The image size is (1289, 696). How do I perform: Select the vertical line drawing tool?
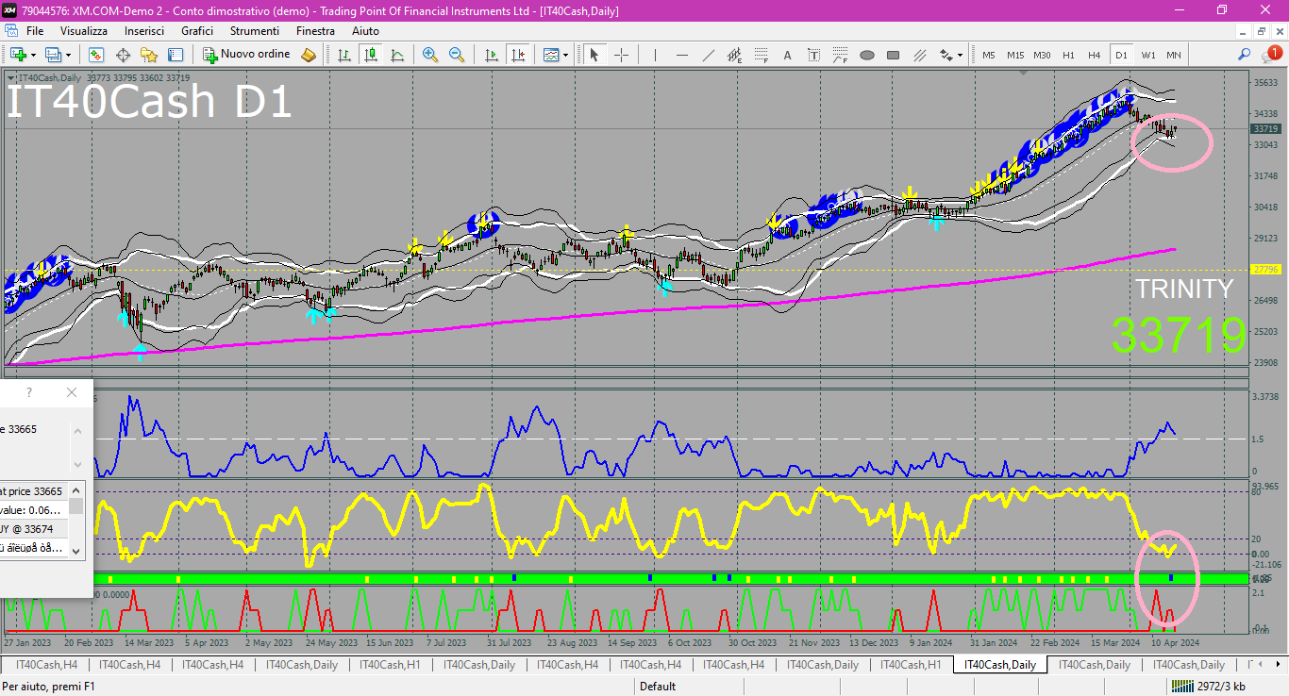(656, 55)
